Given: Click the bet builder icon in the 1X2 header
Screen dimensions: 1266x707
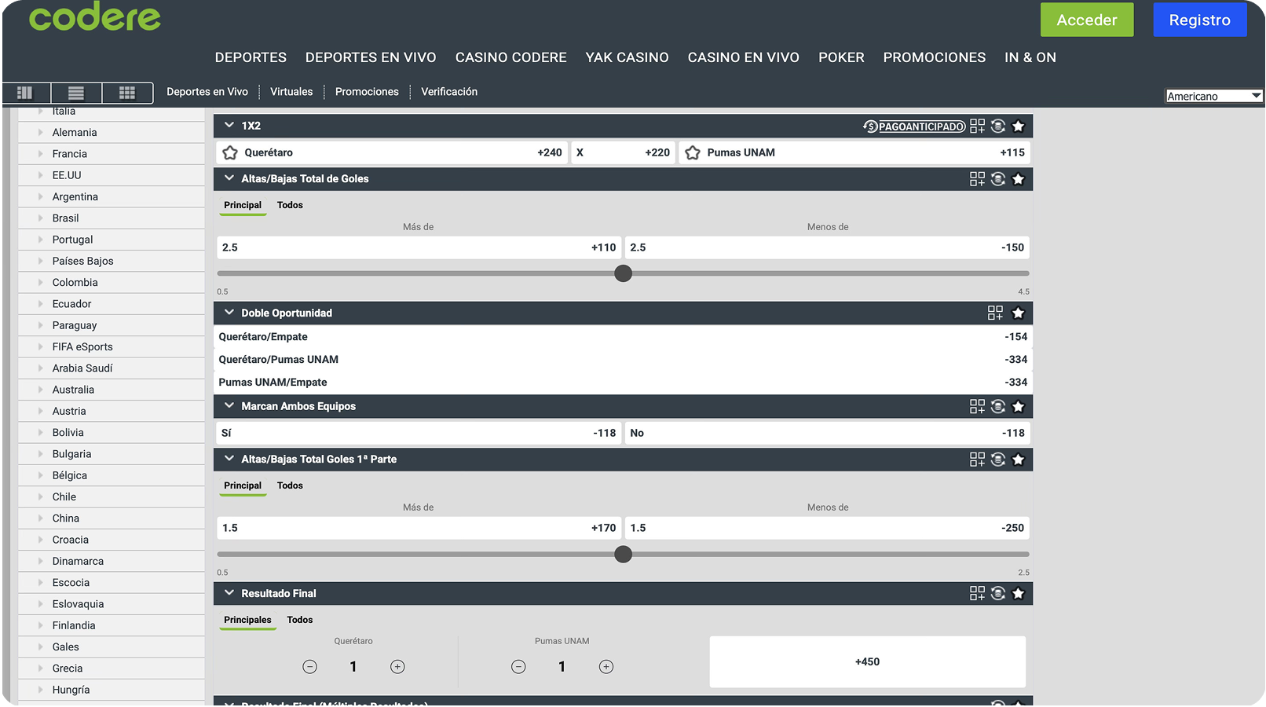Looking at the screenshot, I should (x=977, y=126).
